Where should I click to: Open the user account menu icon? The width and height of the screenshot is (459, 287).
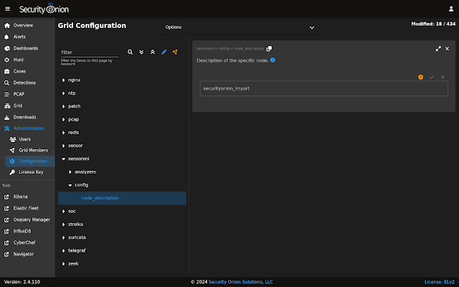[451, 9]
